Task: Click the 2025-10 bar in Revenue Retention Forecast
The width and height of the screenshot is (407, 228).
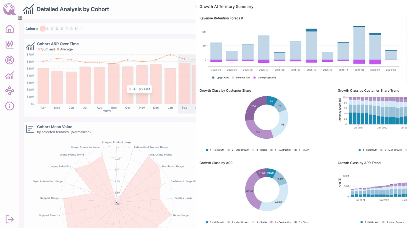Action: (312, 46)
